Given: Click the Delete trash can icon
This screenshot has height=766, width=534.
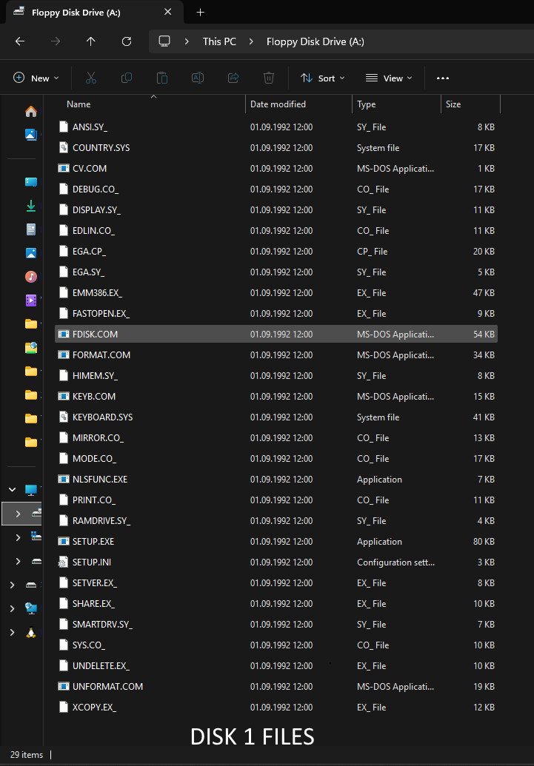Looking at the screenshot, I should (268, 78).
